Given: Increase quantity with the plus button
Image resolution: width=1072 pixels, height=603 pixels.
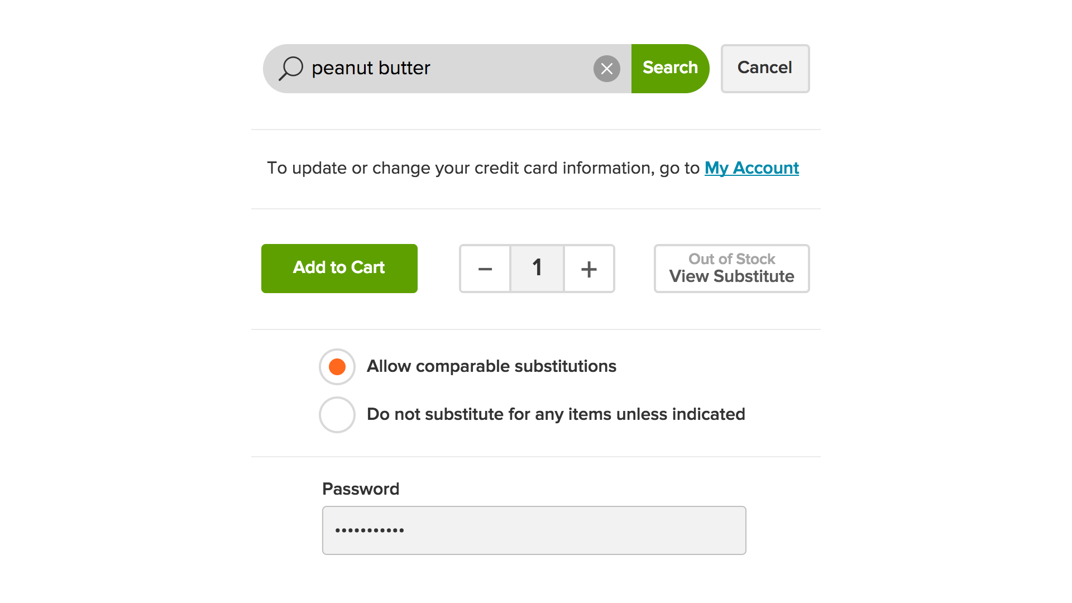Looking at the screenshot, I should (x=589, y=269).
